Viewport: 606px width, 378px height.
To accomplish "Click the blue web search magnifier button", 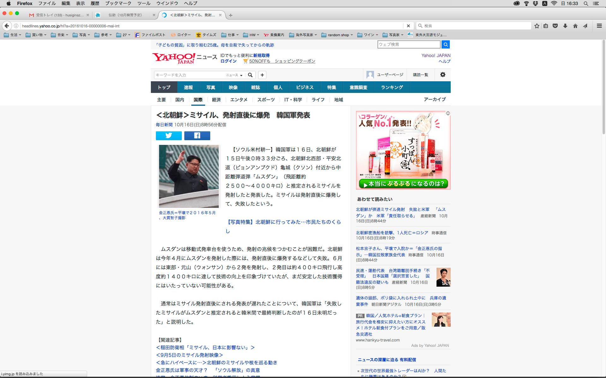I will point(445,44).
